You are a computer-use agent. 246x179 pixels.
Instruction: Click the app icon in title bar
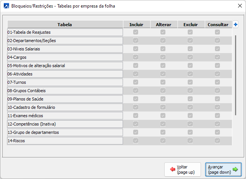click(6, 6)
